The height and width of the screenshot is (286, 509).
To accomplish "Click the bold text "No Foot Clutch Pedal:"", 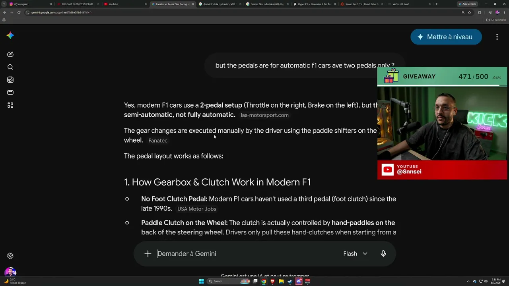I will point(174,199).
